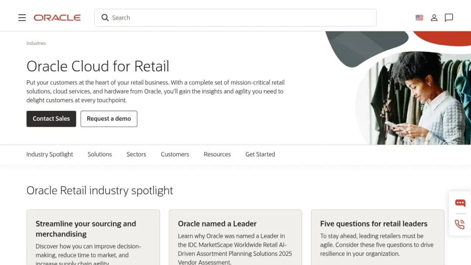Open the Resources tab
Image resolution: width=471 pixels, height=265 pixels.
[217, 154]
